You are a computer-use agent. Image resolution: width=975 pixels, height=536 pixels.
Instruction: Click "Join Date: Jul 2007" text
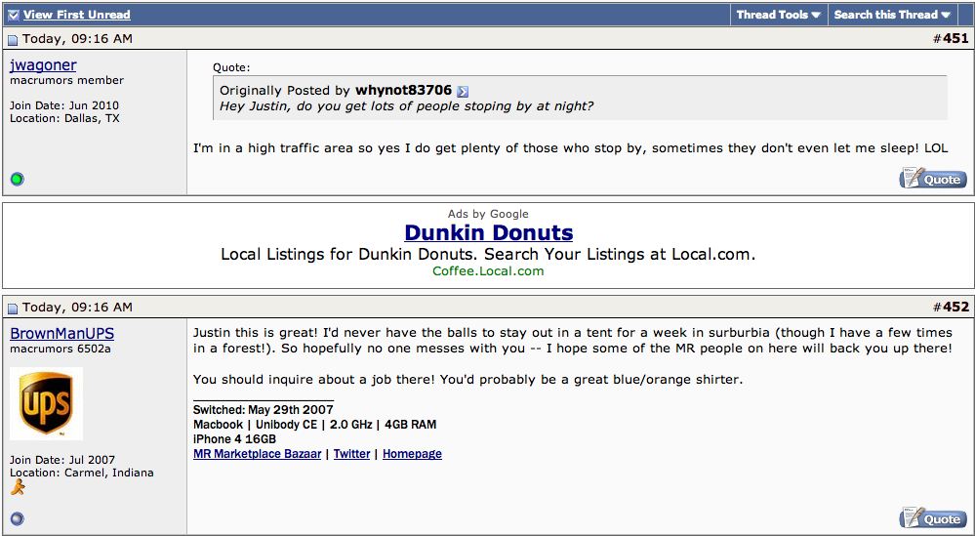coord(62,460)
